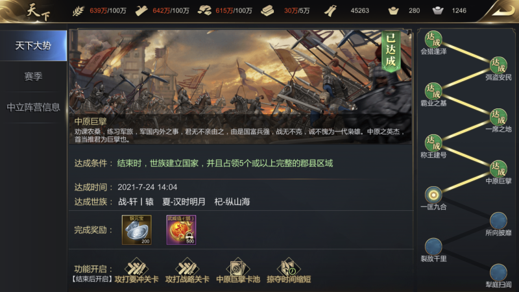Switch to the 天下大势 tab
This screenshot has width=519, height=292.
[33, 45]
